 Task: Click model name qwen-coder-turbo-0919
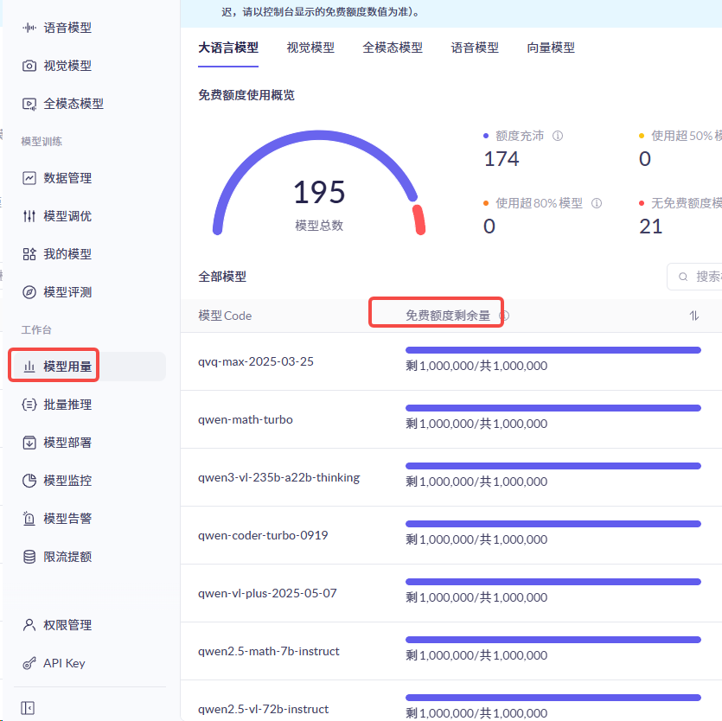click(263, 535)
